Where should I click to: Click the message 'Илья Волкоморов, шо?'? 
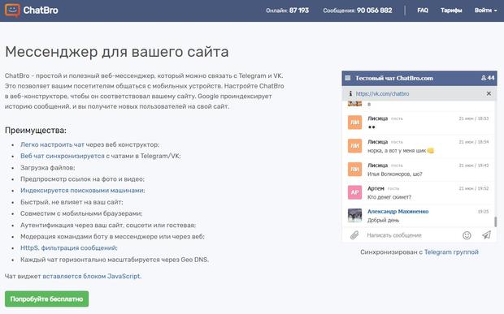click(x=395, y=174)
